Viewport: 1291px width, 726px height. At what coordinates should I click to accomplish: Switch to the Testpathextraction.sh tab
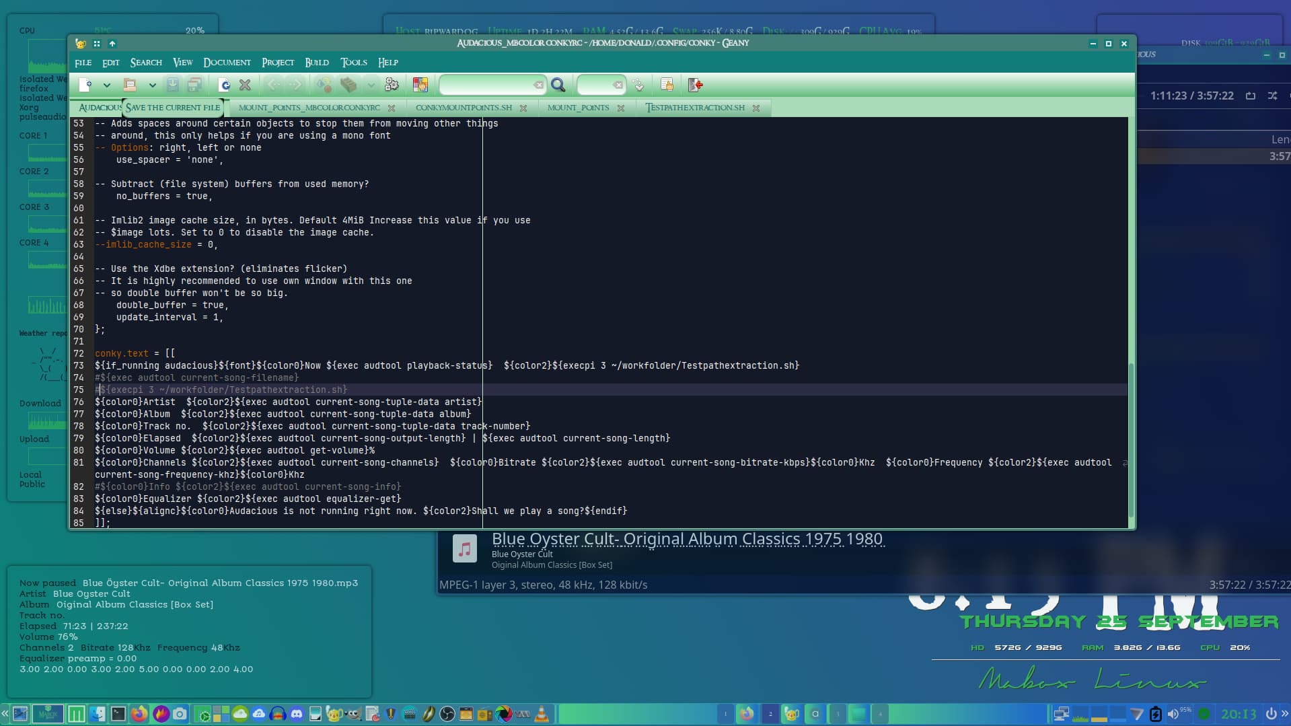(695, 108)
